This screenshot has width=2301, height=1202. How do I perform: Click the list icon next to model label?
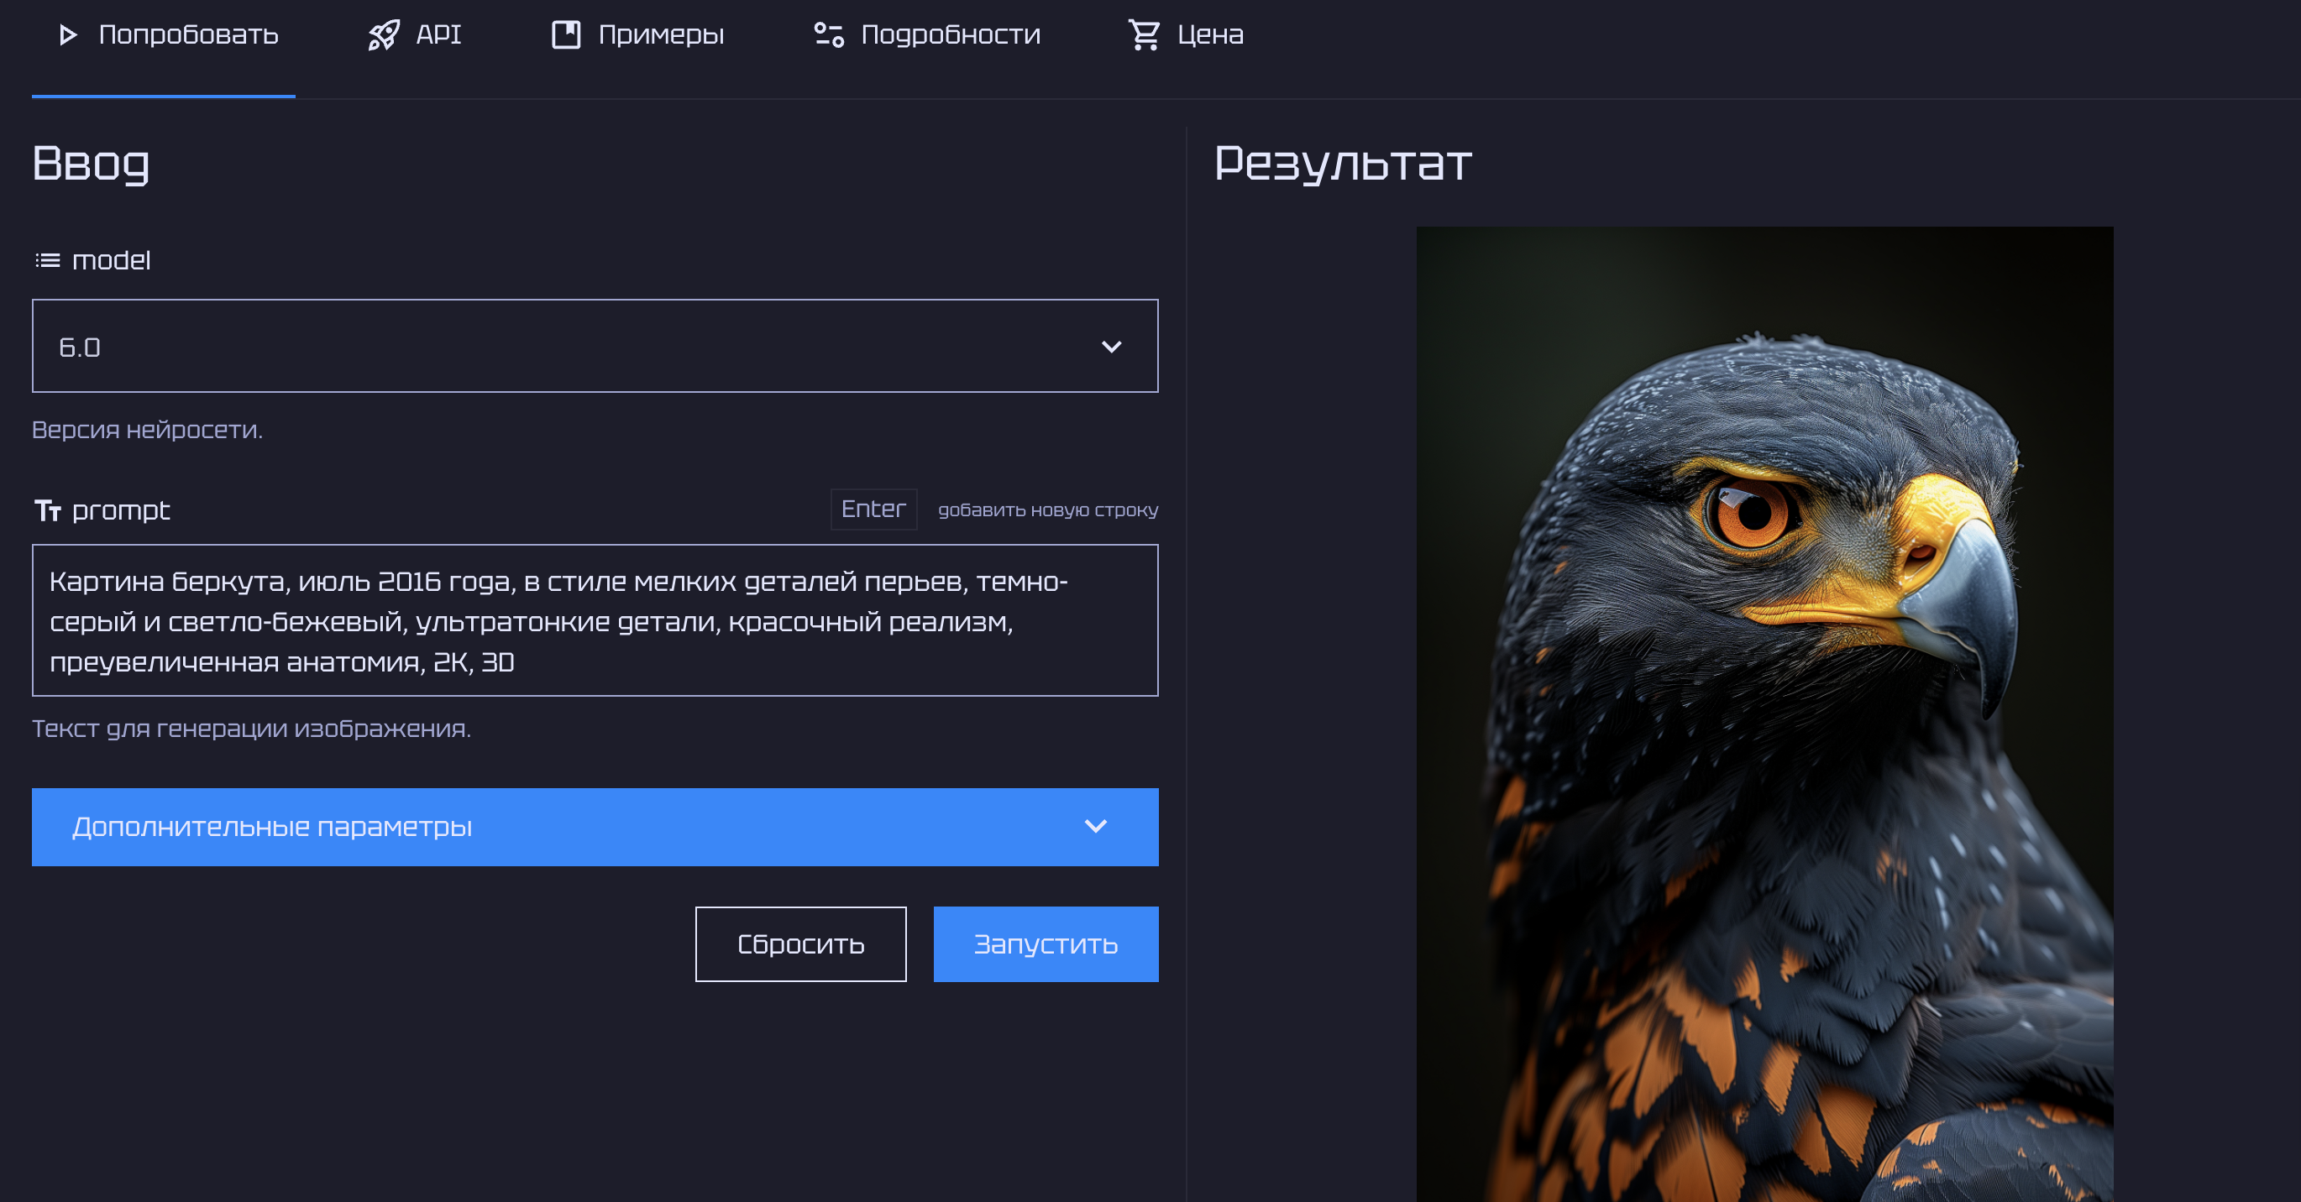tap(47, 261)
